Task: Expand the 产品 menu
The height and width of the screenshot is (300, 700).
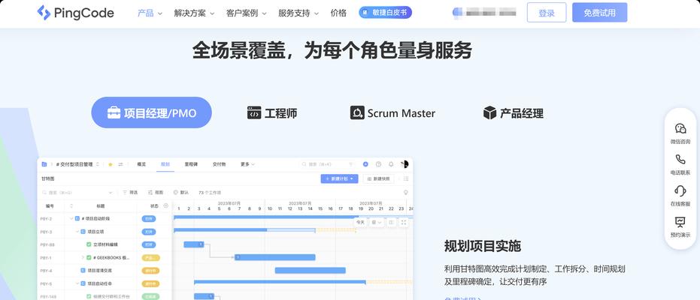Action: tap(150, 13)
